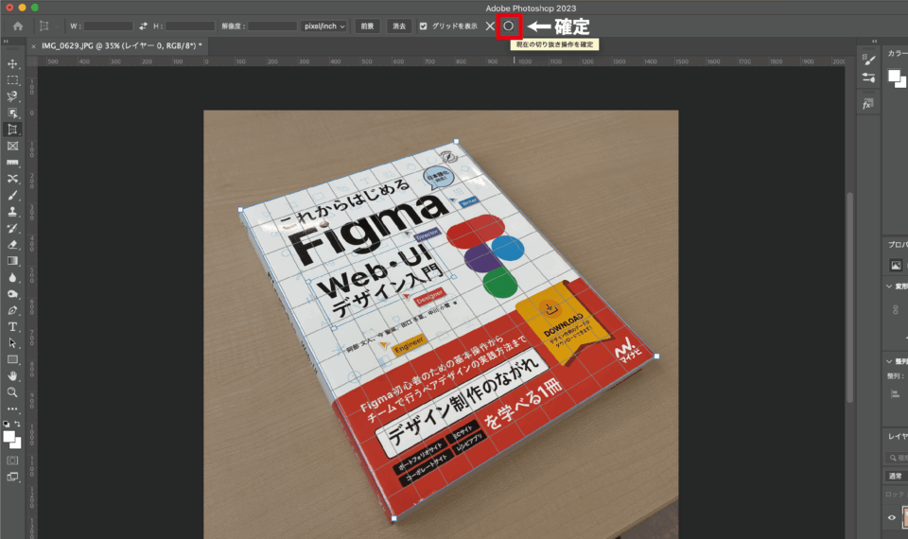Select the Patch healing tool
This screenshot has height=539, width=908.
(12, 179)
